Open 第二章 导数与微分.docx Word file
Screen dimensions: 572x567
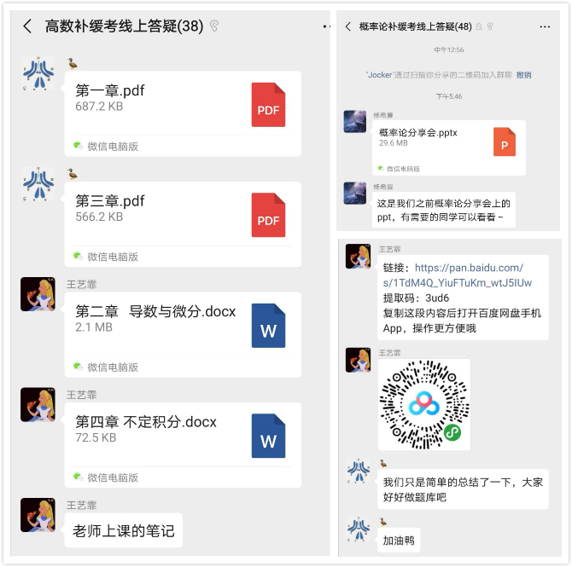click(x=183, y=334)
